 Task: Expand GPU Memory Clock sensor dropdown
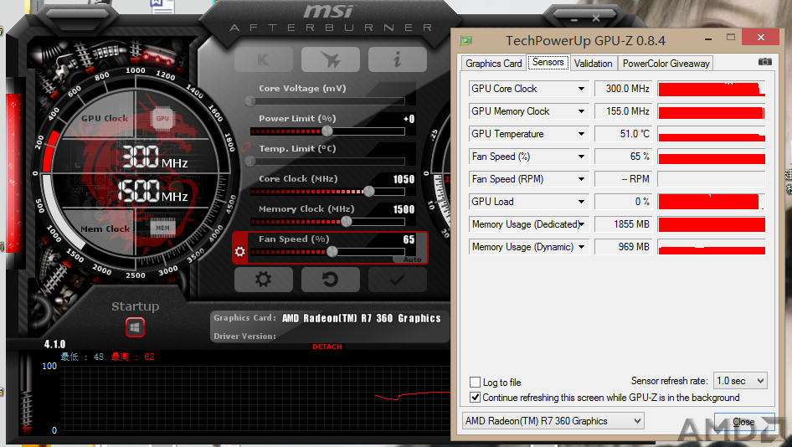tap(581, 111)
